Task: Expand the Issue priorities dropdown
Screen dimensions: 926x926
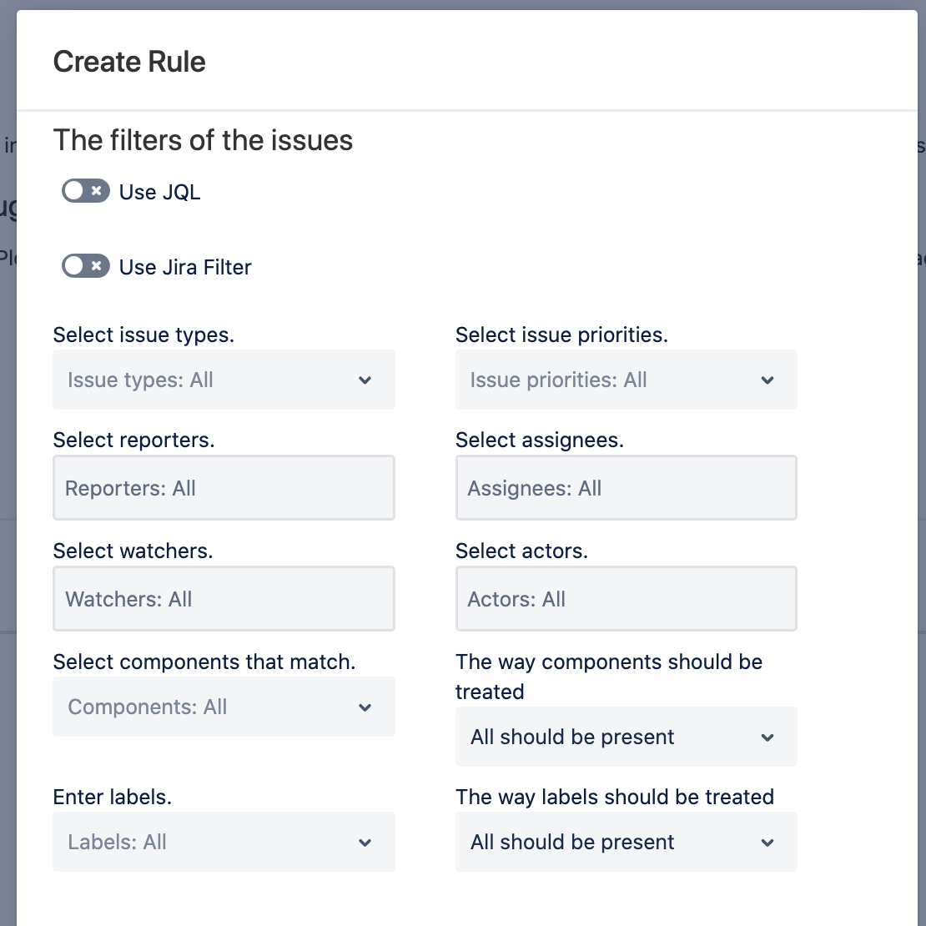Action: pyautogui.click(x=625, y=380)
